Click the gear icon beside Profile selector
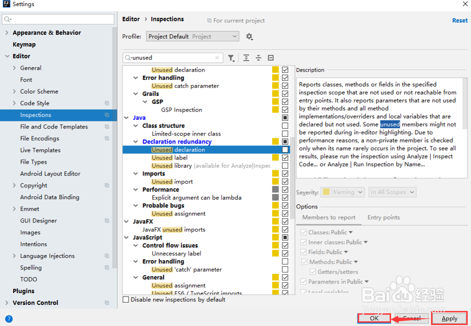 click(249, 36)
